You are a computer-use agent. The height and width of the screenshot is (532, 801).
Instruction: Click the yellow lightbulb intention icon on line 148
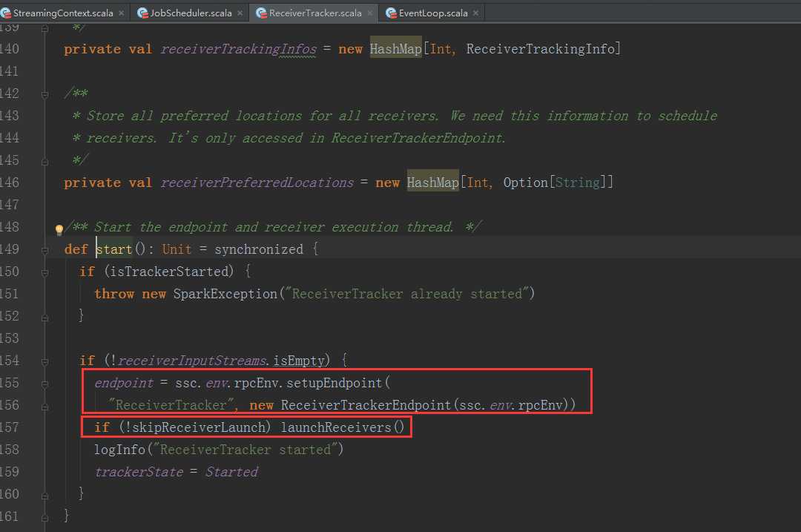59,229
